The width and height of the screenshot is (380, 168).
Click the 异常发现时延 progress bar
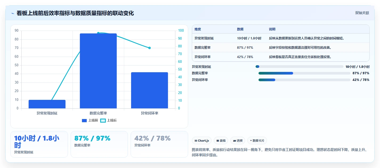click(300, 67)
